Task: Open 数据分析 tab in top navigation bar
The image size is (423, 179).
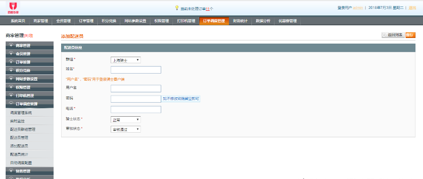Action: click(x=263, y=21)
